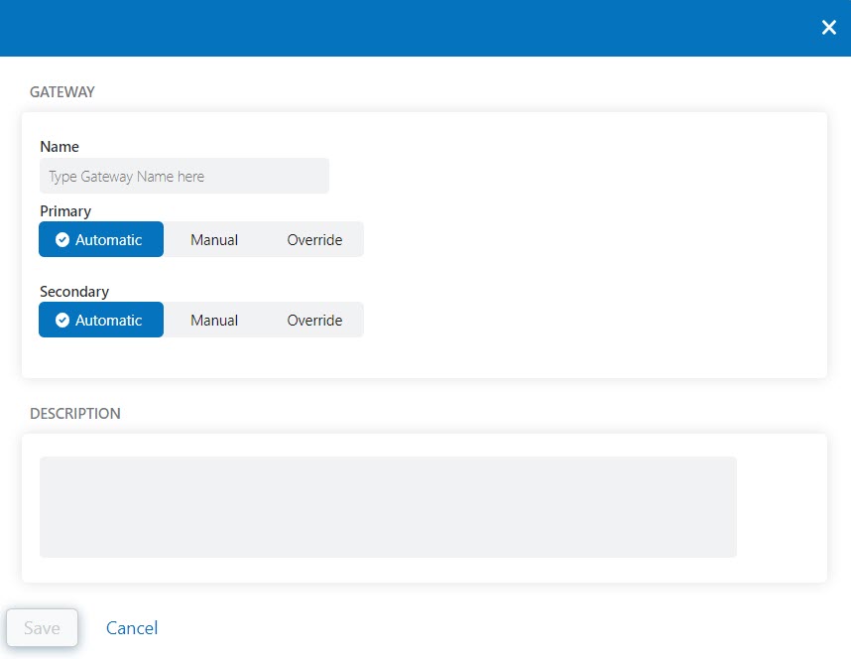Click the DESCRIPTION section header
This screenshot has width=851, height=659.
click(74, 413)
